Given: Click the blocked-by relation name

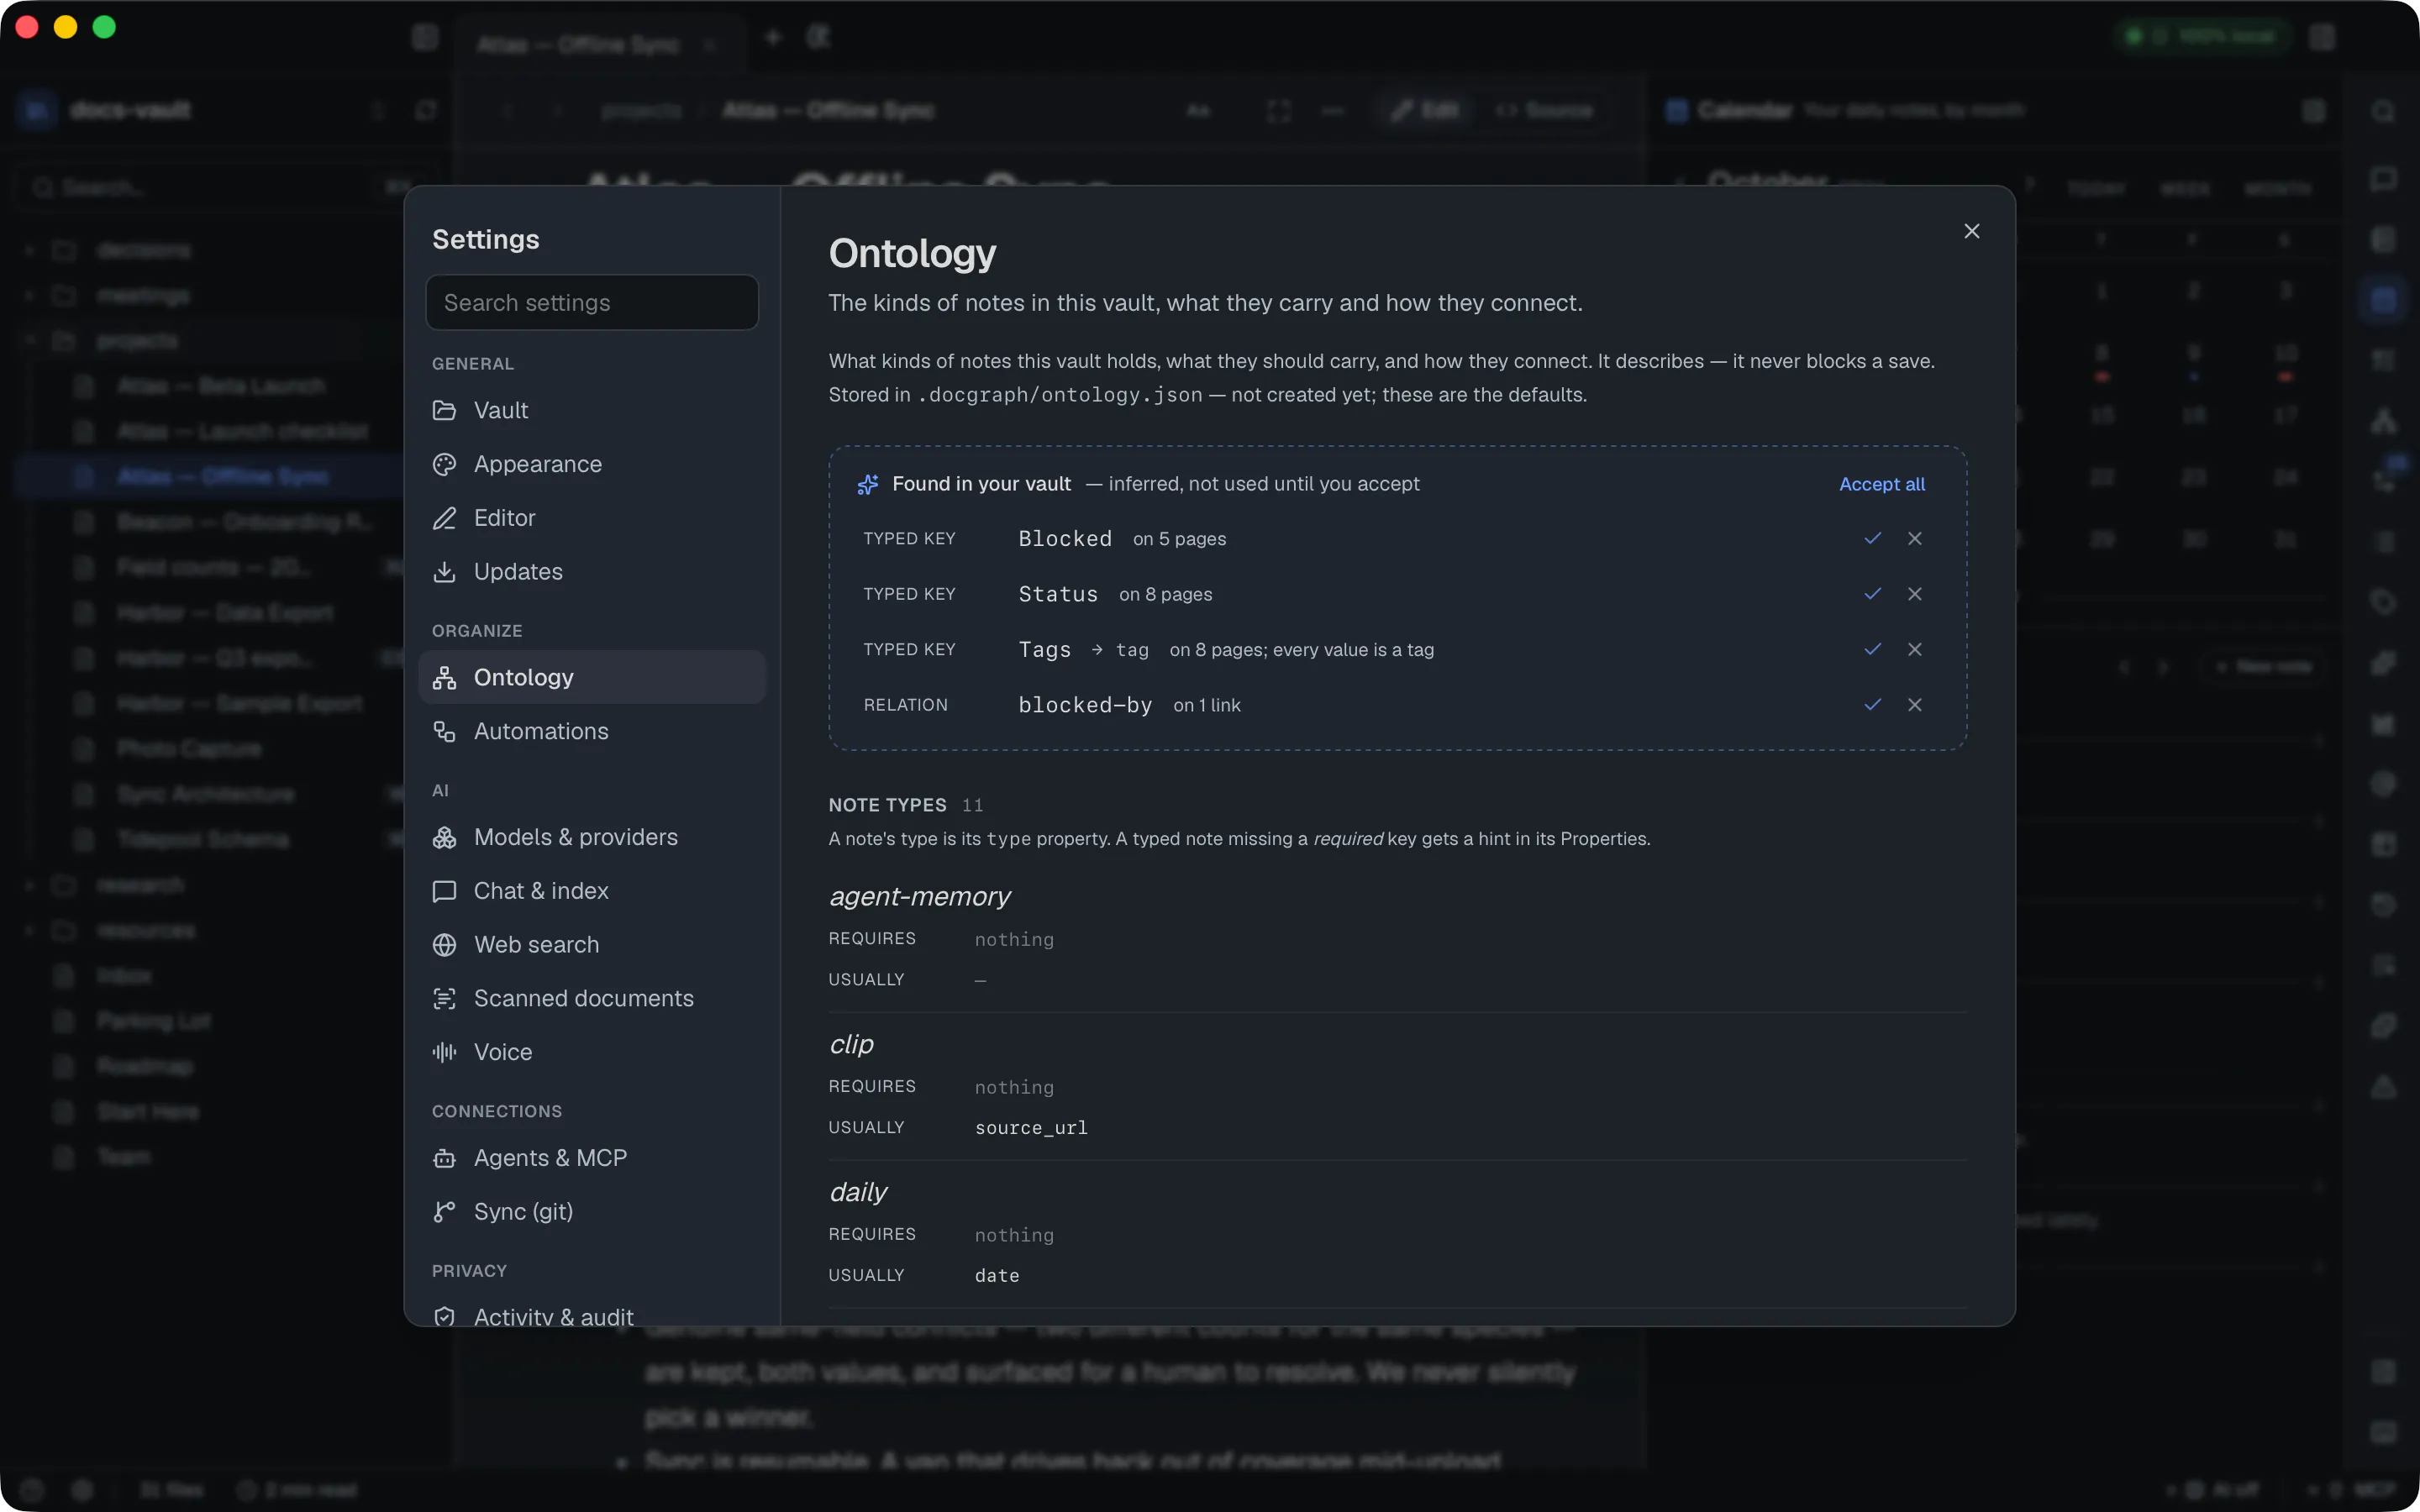Looking at the screenshot, I should pyautogui.click(x=1085, y=705).
